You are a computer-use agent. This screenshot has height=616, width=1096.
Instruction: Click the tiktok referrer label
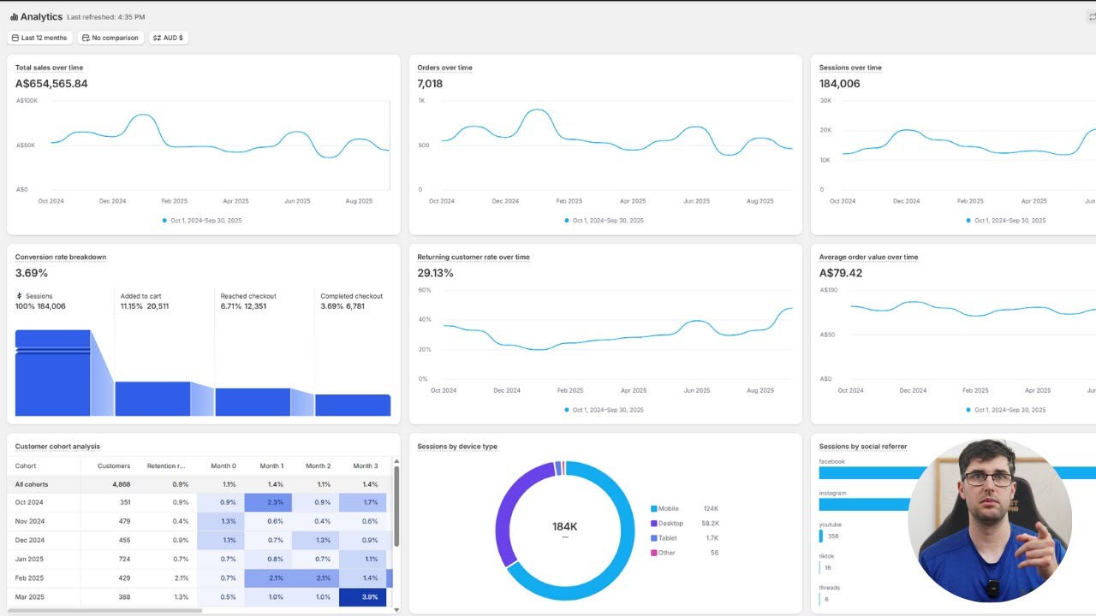pos(826,556)
